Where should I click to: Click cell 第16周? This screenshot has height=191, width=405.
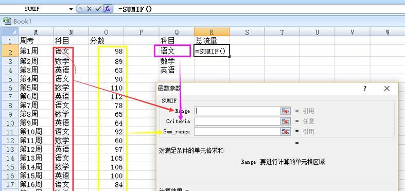(x=36, y=184)
